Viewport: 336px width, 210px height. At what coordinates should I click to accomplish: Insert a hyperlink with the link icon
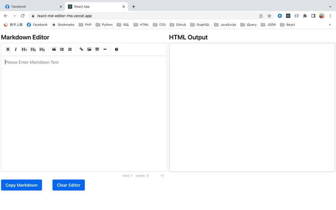tap(81, 49)
